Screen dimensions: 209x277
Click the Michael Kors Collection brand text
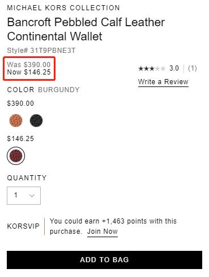[63, 8]
